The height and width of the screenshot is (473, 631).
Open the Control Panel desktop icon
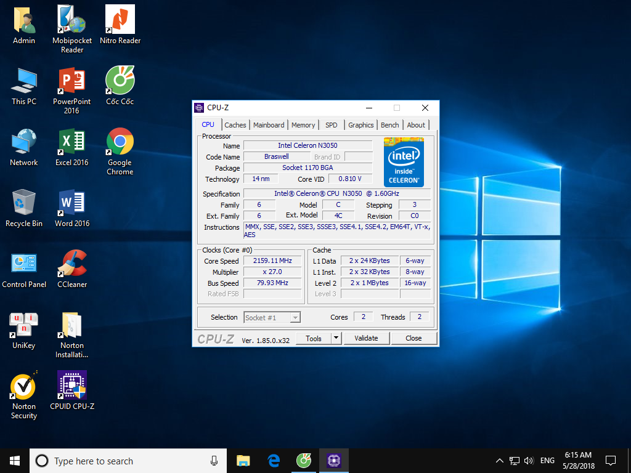[24, 269]
